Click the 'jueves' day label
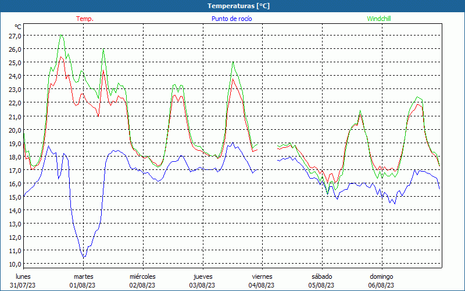Image resolution: width=465 pixels, height=291 pixels. (x=203, y=276)
